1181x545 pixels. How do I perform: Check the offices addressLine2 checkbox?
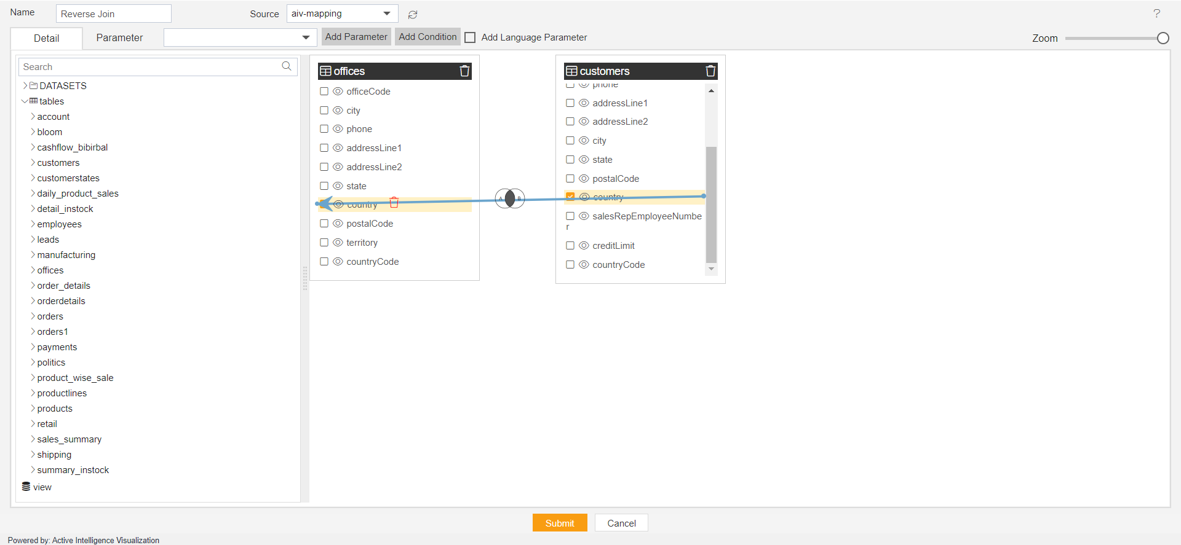[x=324, y=167]
